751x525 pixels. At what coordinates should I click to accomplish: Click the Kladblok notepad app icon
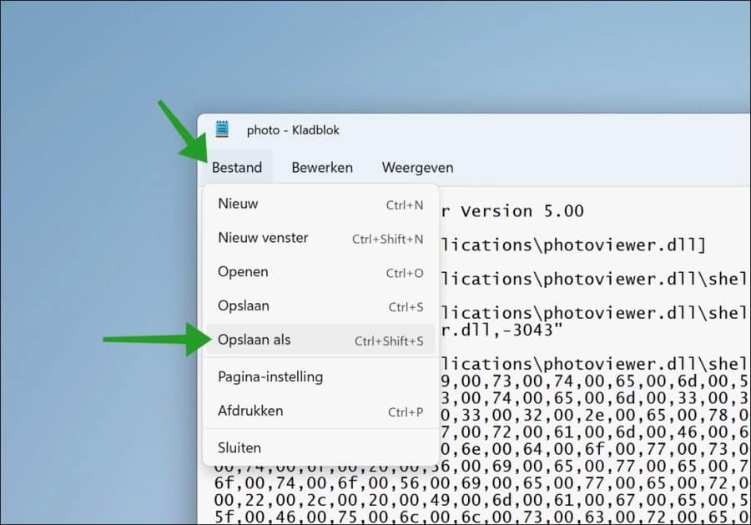pos(222,129)
